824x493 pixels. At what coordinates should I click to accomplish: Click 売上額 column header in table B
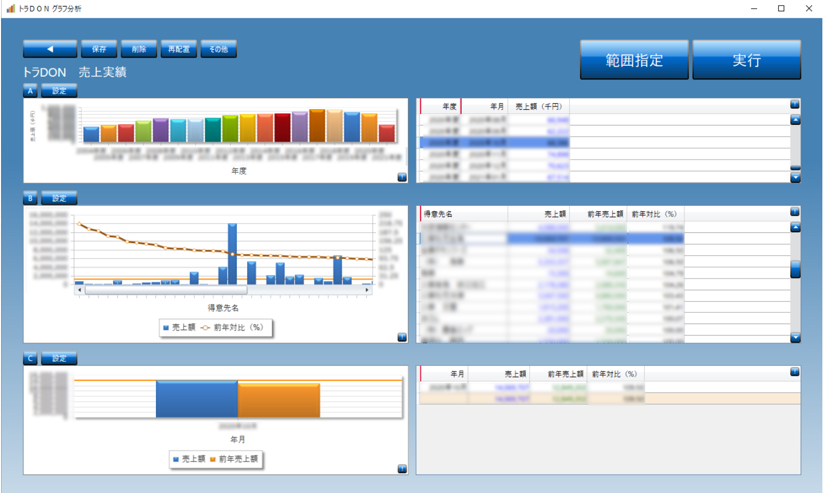pos(539,214)
